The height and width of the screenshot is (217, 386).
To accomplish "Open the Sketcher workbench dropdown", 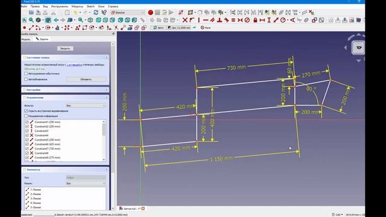I will (x=127, y=12).
